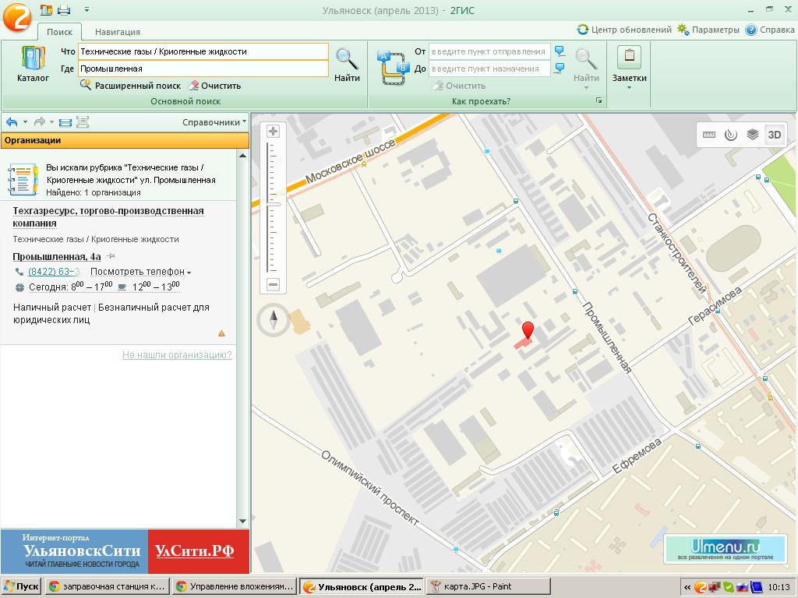The image size is (798, 598).
Task: Click the zoom out minus button
Action: (273, 285)
